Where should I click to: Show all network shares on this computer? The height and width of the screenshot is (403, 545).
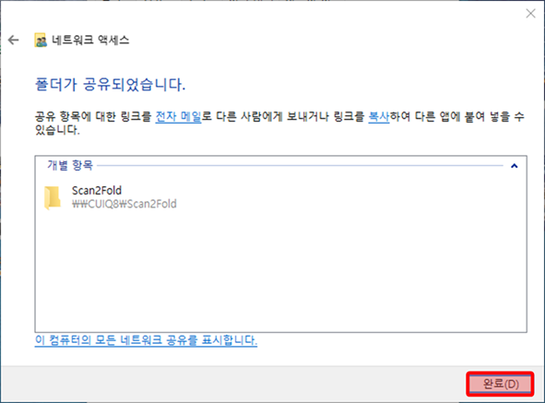tap(146, 340)
